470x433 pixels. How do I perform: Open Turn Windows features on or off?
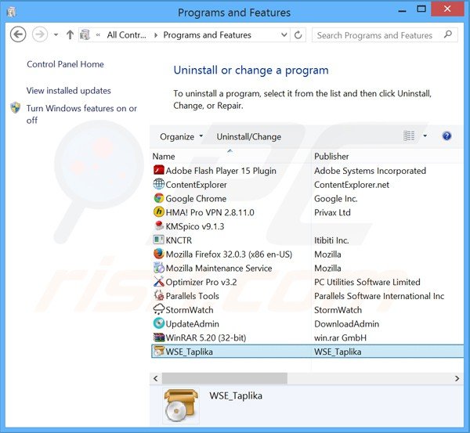(81, 114)
